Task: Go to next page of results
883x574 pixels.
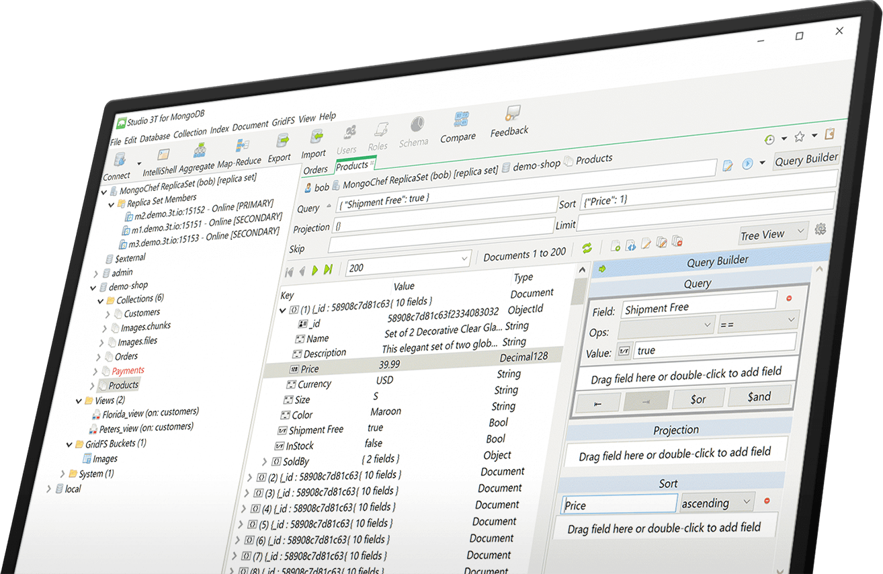Action: coord(315,270)
